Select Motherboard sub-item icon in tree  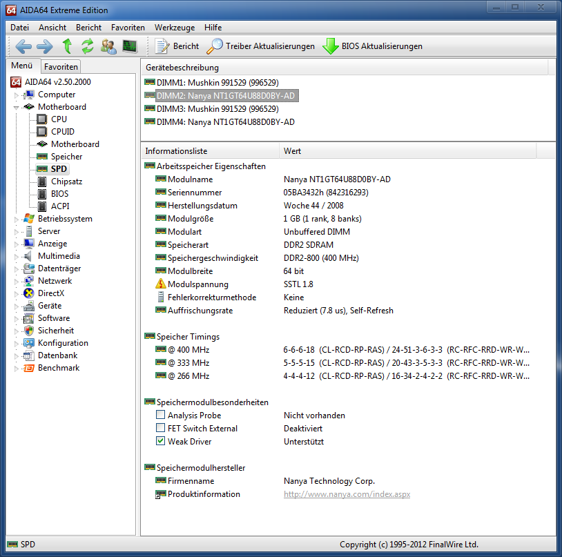42,144
